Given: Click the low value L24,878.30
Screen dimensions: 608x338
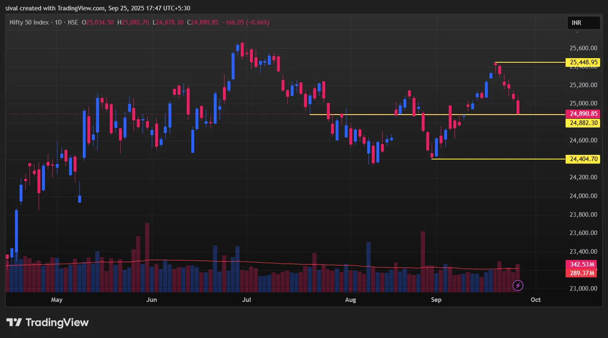Looking at the screenshot, I should tap(168, 22).
